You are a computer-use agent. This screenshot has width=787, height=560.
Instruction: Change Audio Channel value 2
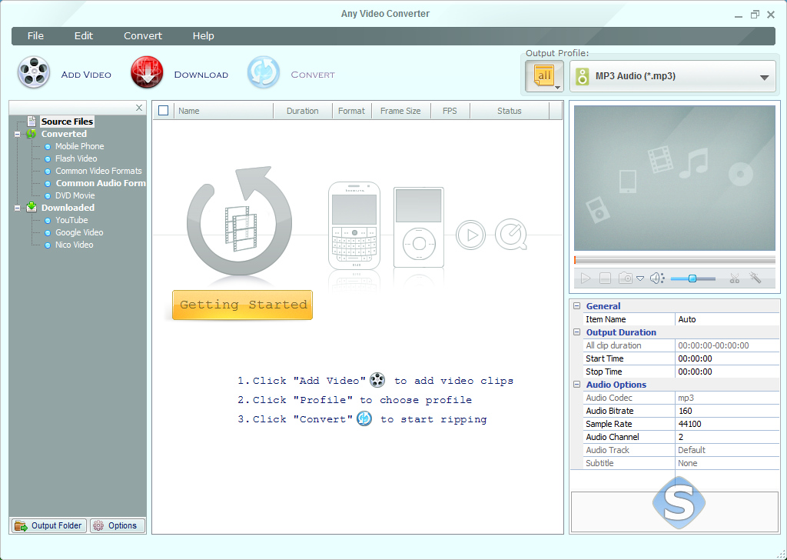[x=727, y=437]
